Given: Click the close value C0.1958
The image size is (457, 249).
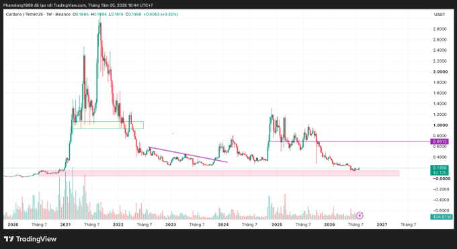Looking at the screenshot, I should (133, 14).
